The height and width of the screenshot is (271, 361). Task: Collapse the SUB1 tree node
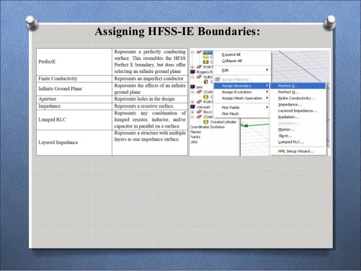click(192, 77)
